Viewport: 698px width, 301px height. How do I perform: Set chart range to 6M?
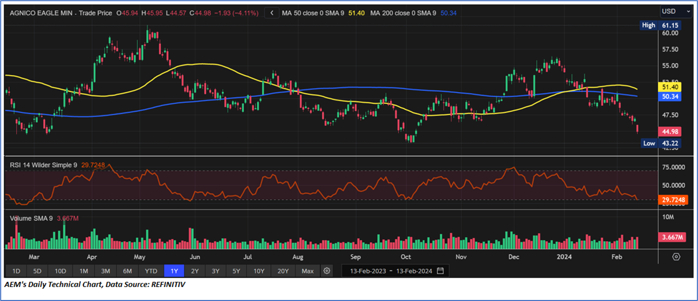pyautogui.click(x=127, y=271)
